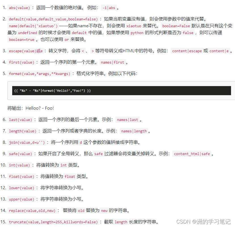Click the 返回一个序列的最后一个元素 description

[67, 120]
